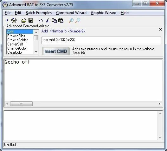Zoom in with magnifier plus icon
Image resolution: width=167 pixels, height=151 pixels.
[x=71, y=20]
